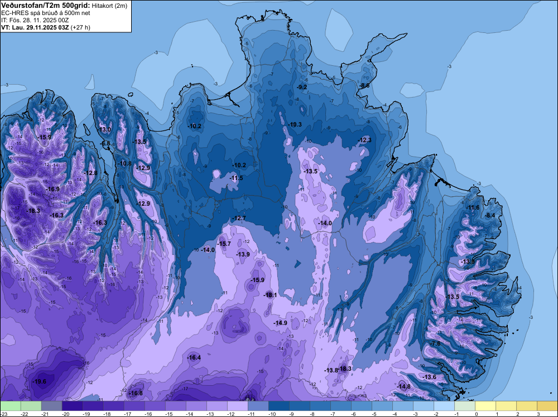Click the -13.6 temperature value
Screen dimensions: 558x417
(429, 377)
